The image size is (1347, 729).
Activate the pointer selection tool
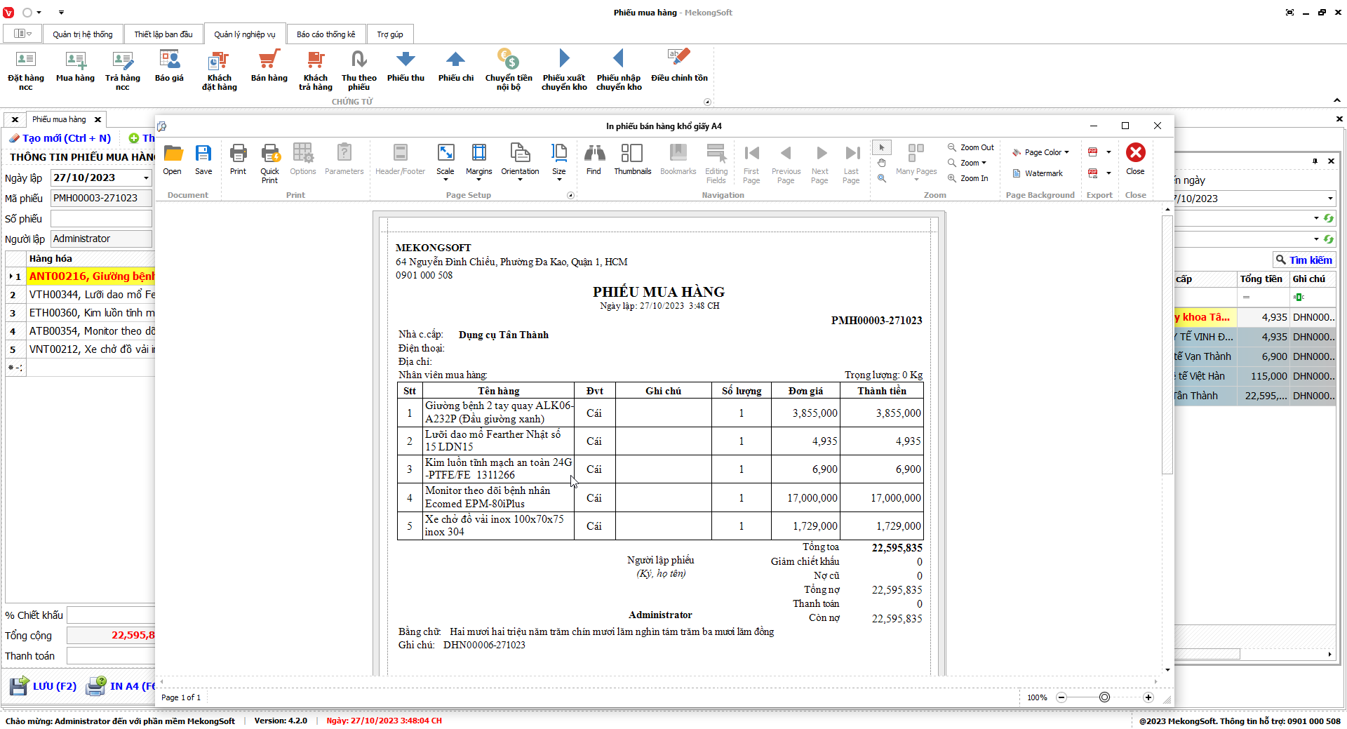click(x=882, y=147)
